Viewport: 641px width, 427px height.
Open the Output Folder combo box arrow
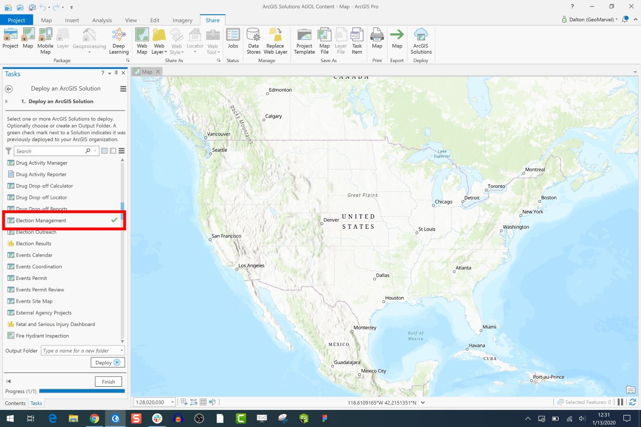pyautogui.click(x=122, y=351)
